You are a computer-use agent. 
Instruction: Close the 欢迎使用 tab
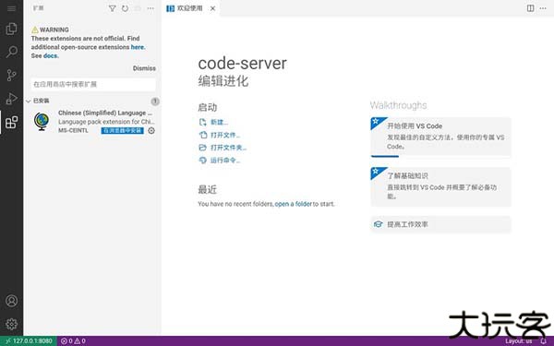(212, 8)
